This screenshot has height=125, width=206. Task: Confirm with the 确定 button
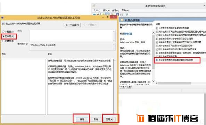click(82, 119)
